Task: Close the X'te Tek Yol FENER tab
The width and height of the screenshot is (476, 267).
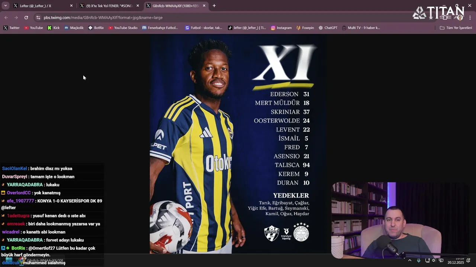Action: pos(138,6)
